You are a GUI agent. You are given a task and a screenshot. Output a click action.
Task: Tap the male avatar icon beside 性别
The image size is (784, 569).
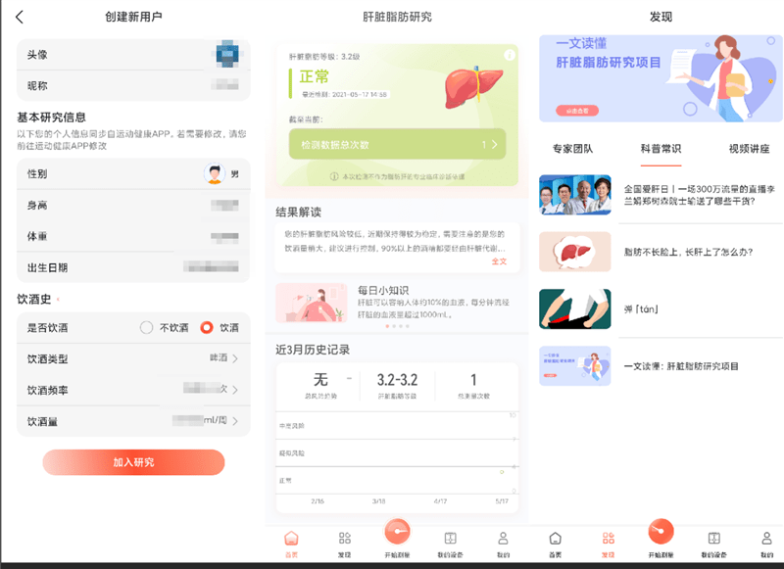pyautogui.click(x=214, y=174)
